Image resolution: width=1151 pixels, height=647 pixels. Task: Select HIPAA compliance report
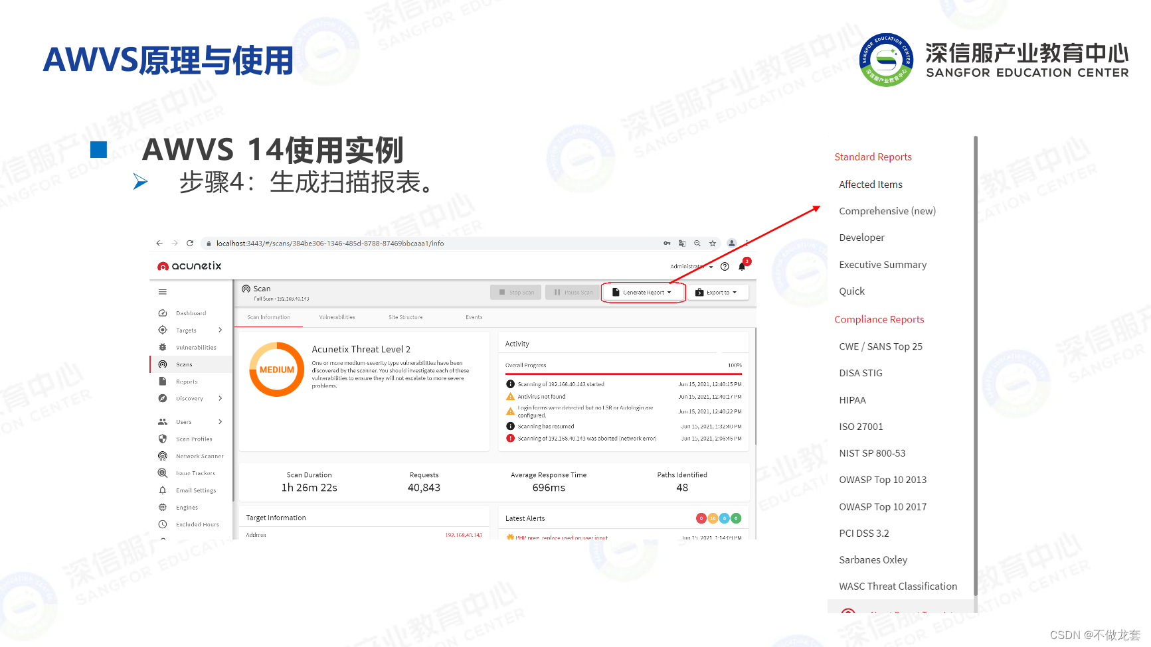coord(852,400)
